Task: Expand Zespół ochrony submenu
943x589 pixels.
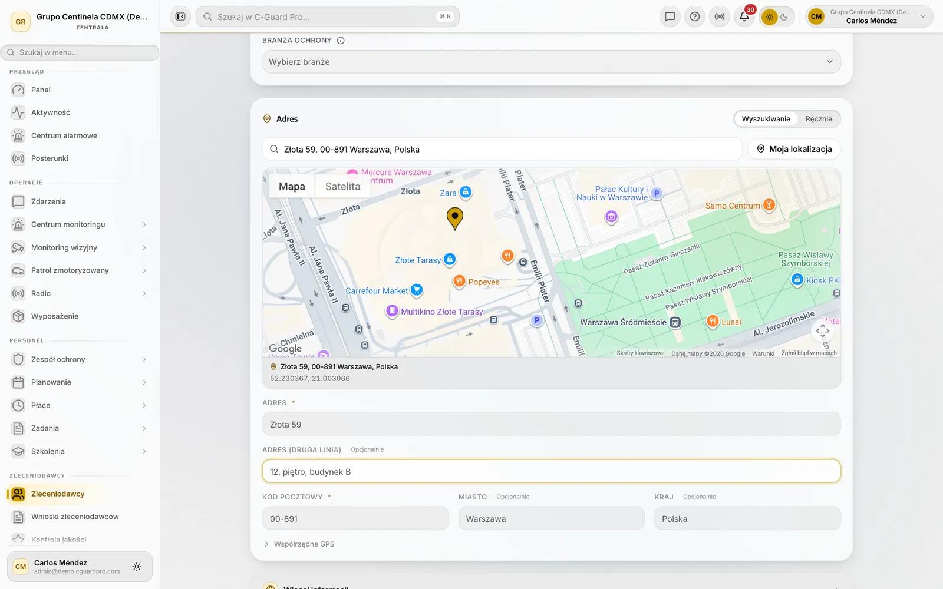Action: coord(144,359)
